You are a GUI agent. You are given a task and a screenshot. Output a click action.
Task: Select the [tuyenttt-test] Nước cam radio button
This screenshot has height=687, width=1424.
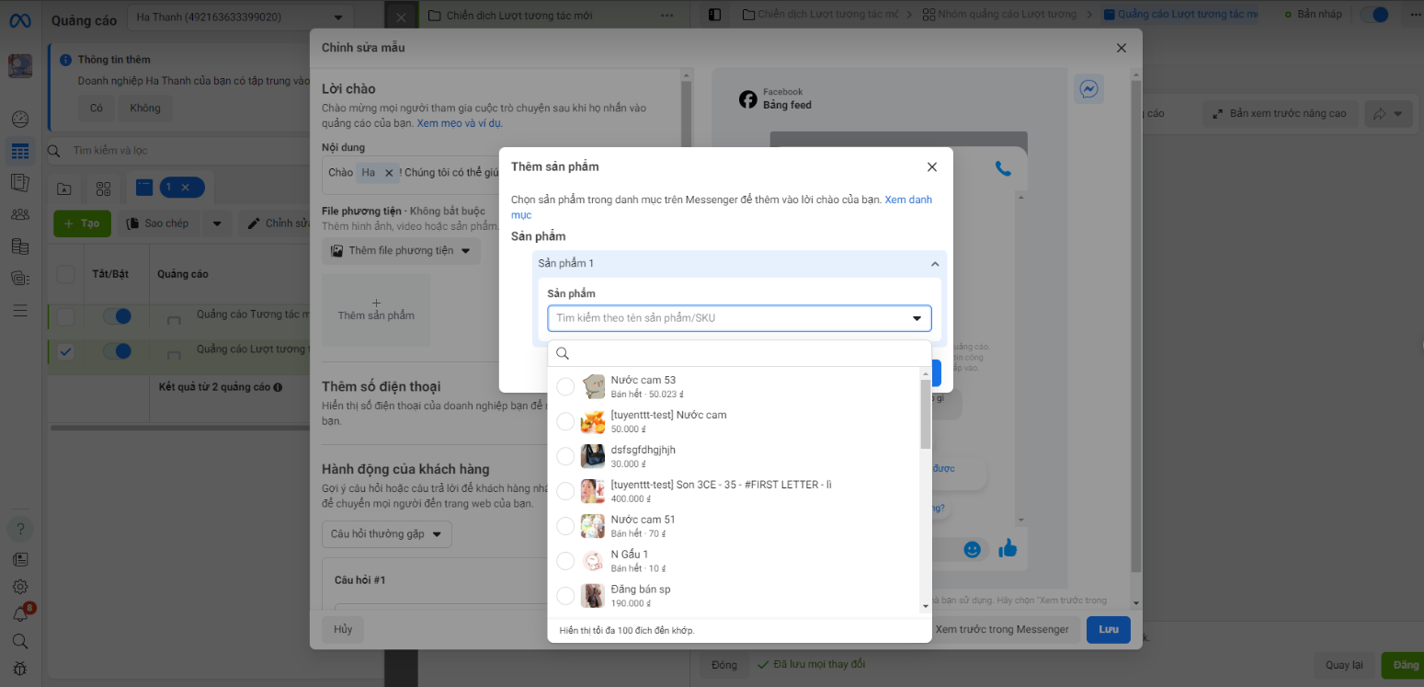565,421
